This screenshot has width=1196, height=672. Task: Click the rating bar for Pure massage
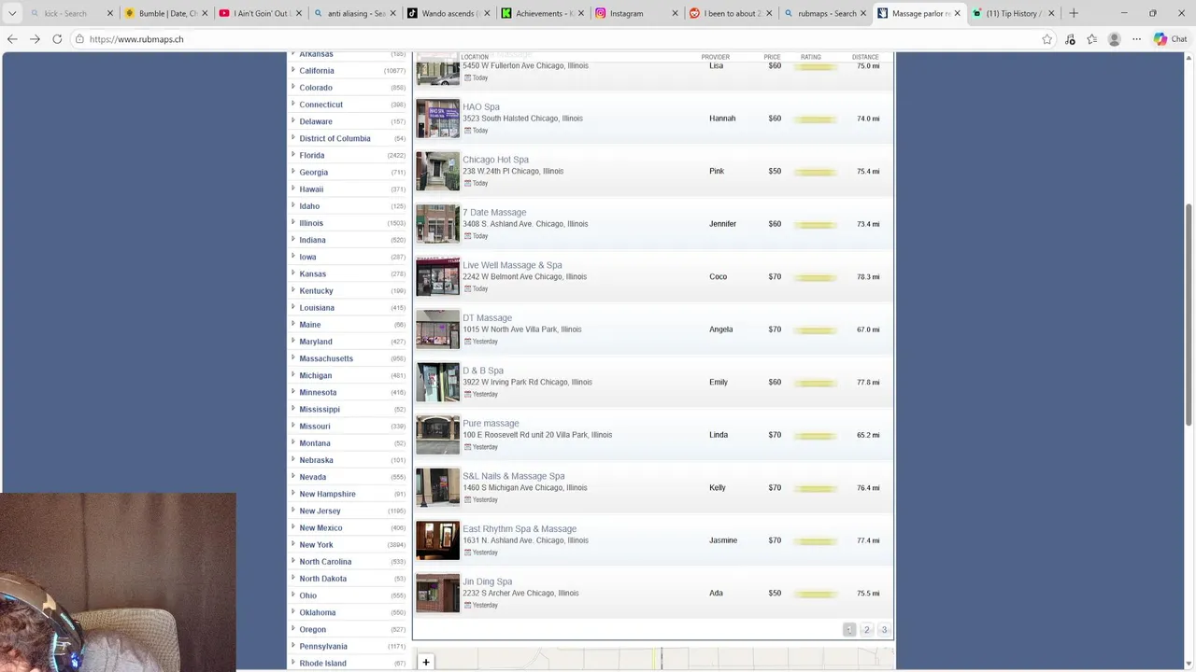[x=815, y=436]
